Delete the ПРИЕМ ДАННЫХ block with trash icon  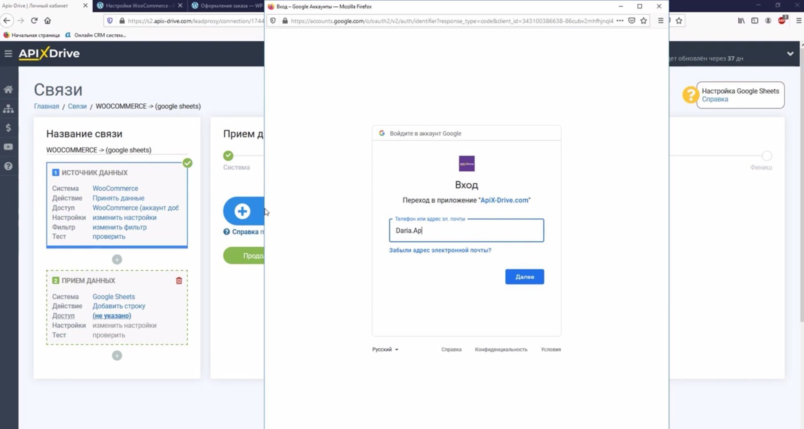(179, 280)
